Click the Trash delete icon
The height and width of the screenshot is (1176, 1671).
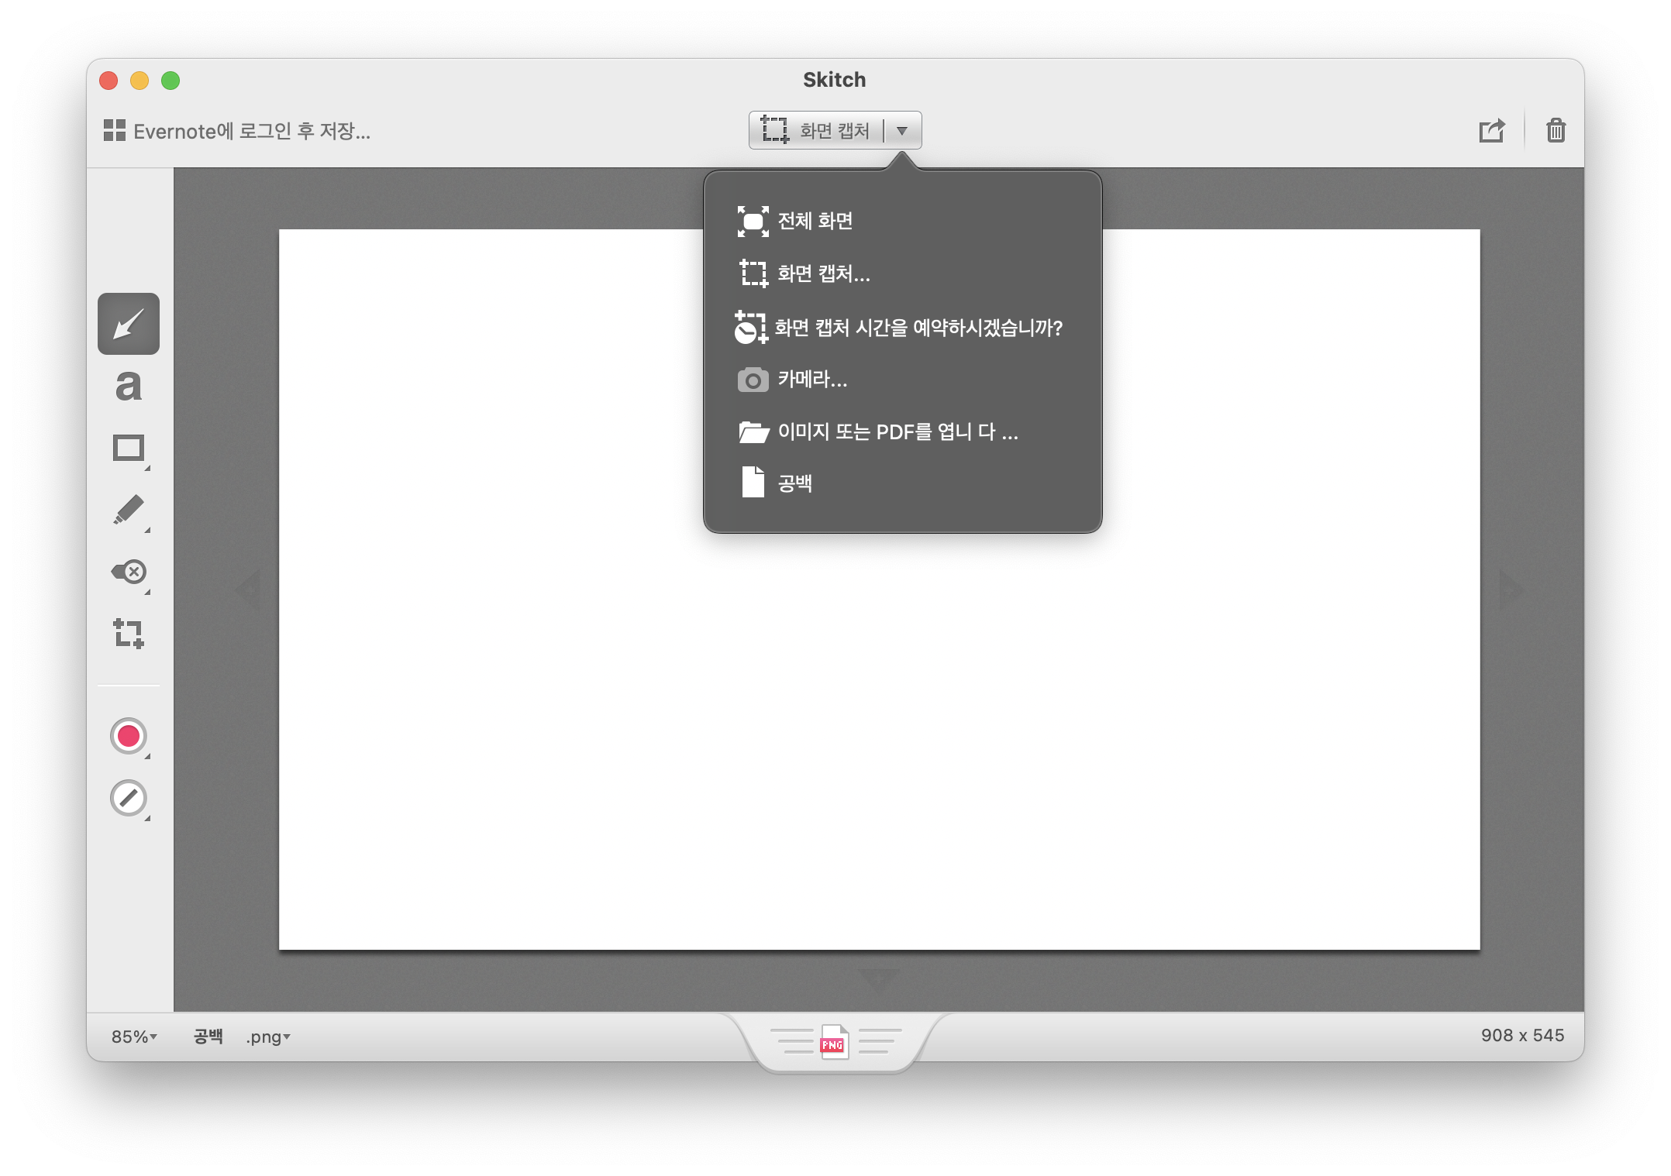1556,130
